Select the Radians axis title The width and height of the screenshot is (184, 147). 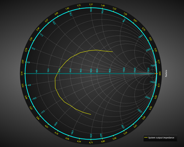[166, 73]
